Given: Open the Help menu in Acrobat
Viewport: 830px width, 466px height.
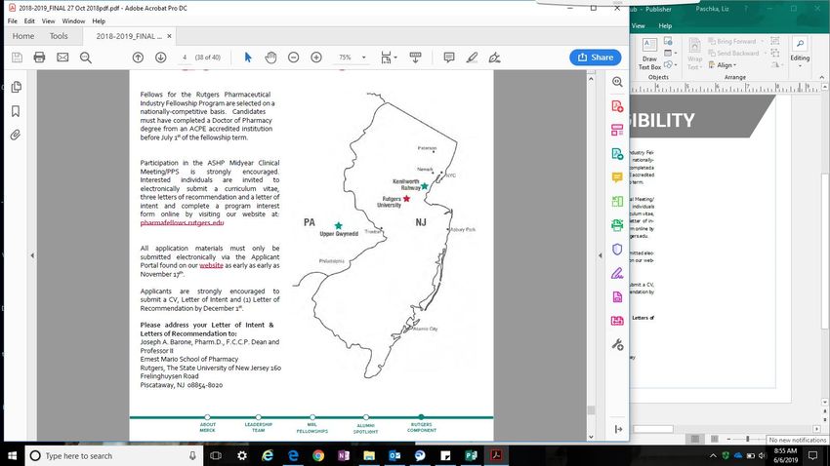Looking at the screenshot, I should tap(99, 21).
